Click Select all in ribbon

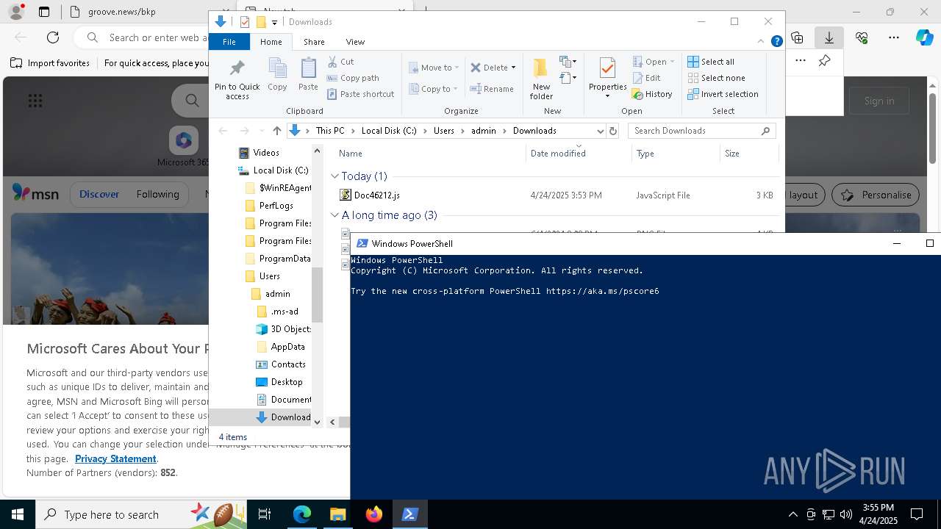point(711,62)
